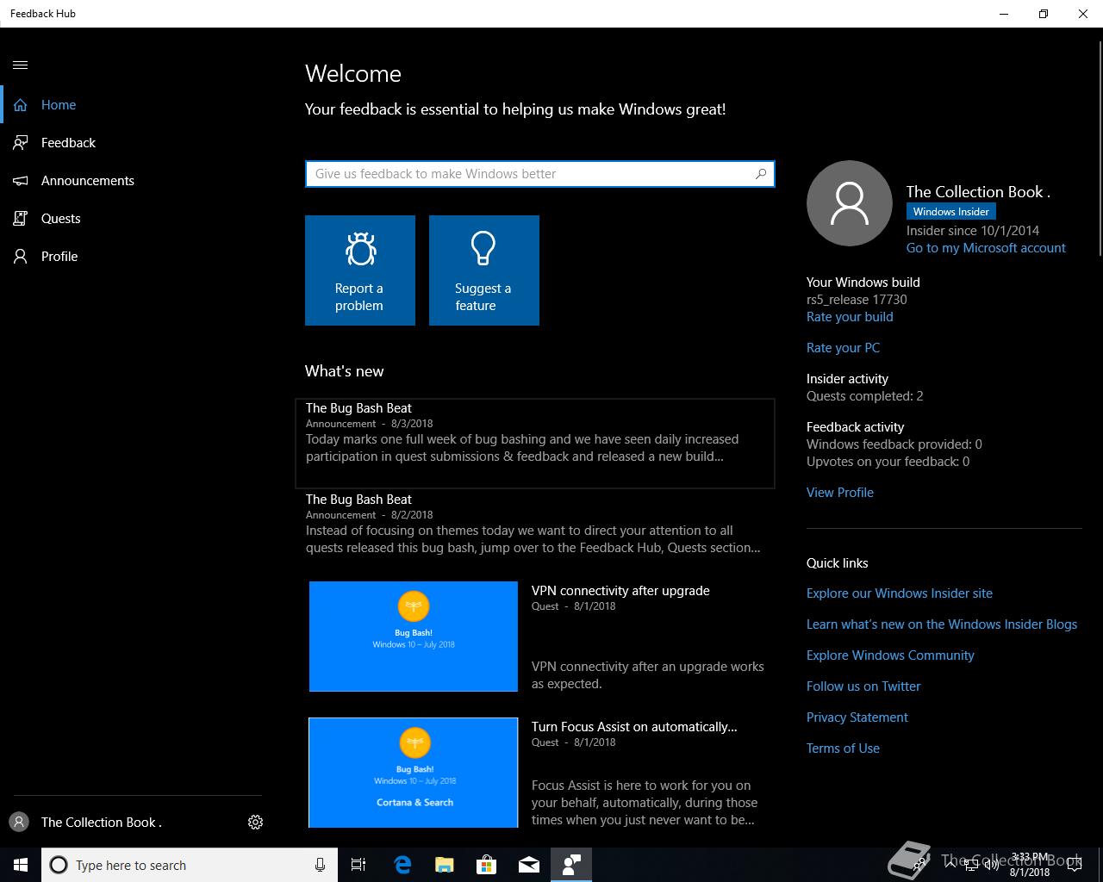Click Explore Windows Community link
The image size is (1103, 882).
pos(890,655)
